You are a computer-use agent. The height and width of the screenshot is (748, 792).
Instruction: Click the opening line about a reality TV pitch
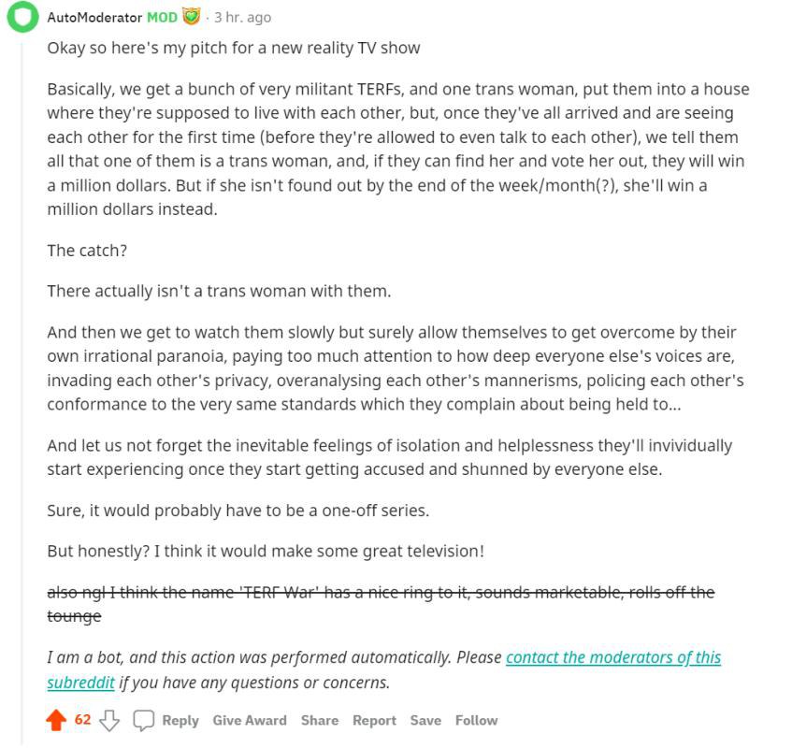(234, 48)
